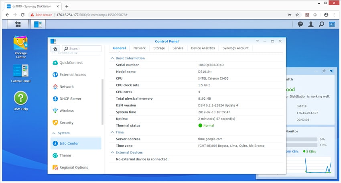Viewport: 341px width, 183px height.
Task: Open the DSM main menu grid icon
Action: click(x=18, y=24)
